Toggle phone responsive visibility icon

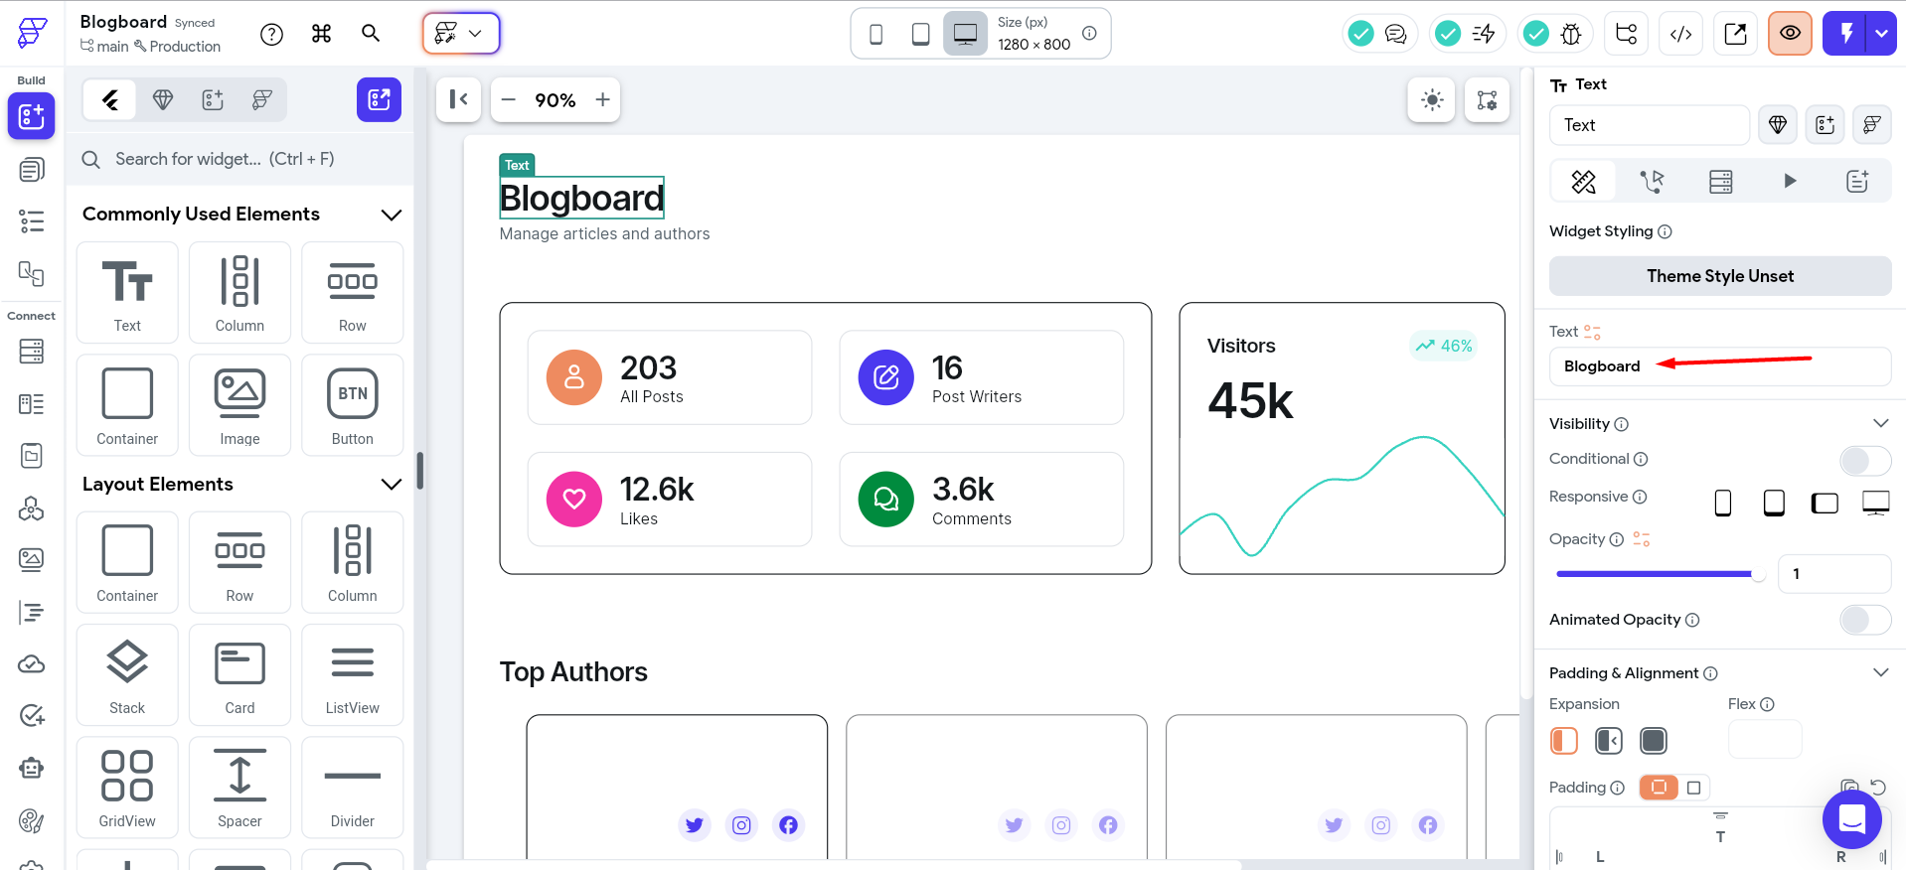(1722, 504)
